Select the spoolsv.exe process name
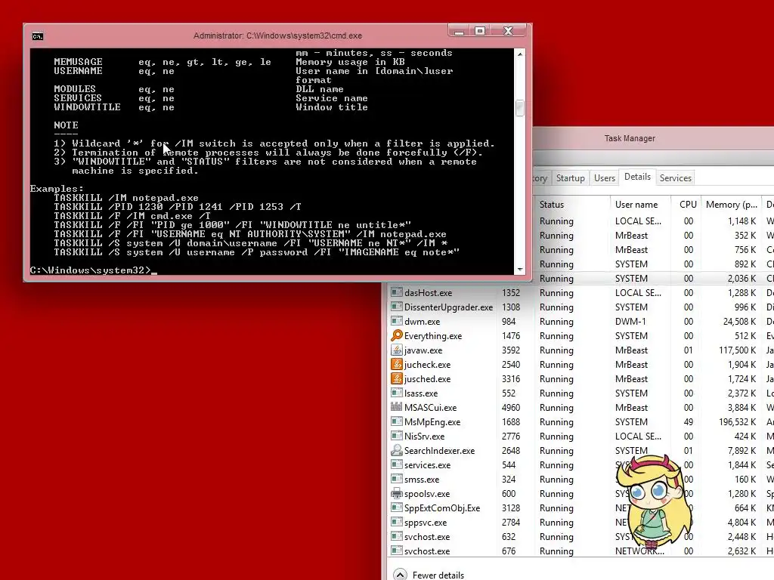Screen dimensions: 774x580 pyautogui.click(x=427, y=494)
